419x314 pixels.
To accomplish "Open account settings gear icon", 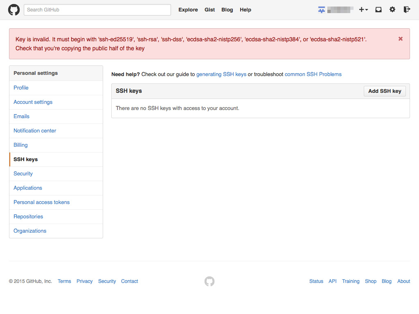I will pyautogui.click(x=392, y=10).
